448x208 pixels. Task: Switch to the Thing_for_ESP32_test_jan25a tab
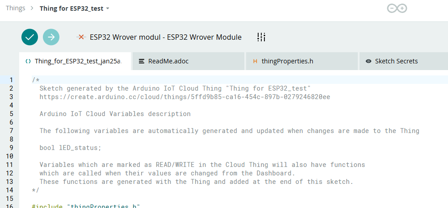coord(75,61)
